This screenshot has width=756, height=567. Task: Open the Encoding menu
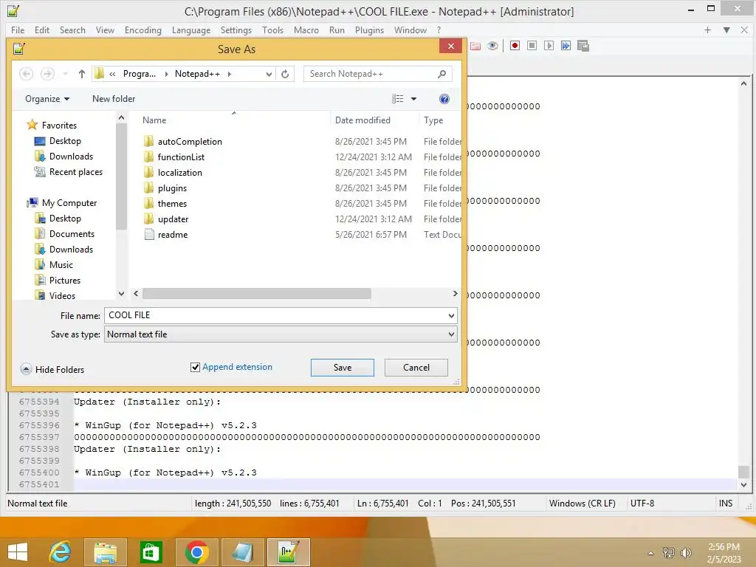142,30
